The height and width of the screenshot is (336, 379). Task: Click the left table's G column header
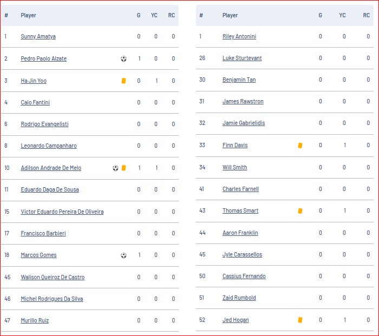click(139, 15)
